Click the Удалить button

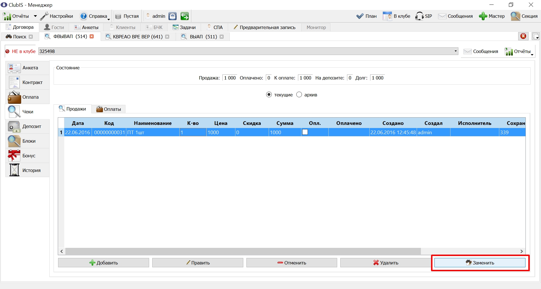click(x=386, y=262)
